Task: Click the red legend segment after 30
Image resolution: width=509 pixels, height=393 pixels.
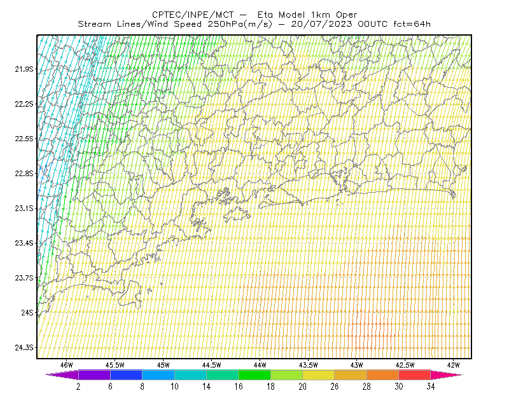Action: point(415,375)
